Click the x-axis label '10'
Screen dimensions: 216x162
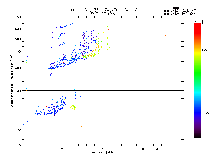156,149
